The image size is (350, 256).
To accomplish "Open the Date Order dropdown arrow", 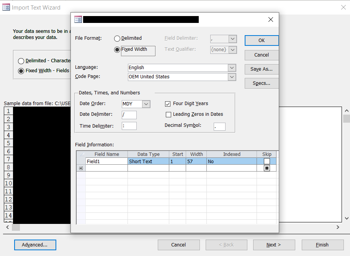I will coord(146,104).
